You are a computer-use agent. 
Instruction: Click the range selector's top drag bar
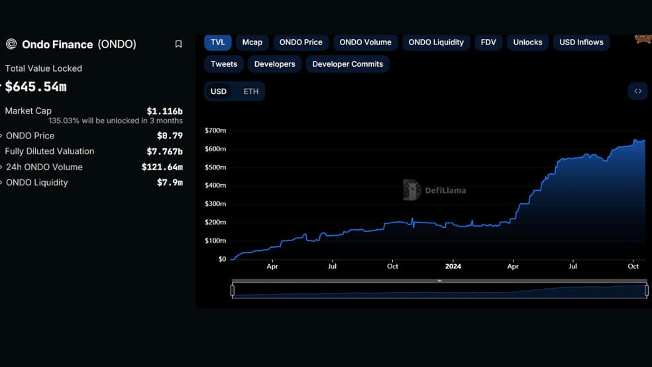coord(439,281)
